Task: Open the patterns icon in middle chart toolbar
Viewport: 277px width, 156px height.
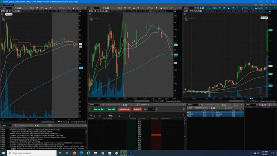Action: click(x=171, y=8)
